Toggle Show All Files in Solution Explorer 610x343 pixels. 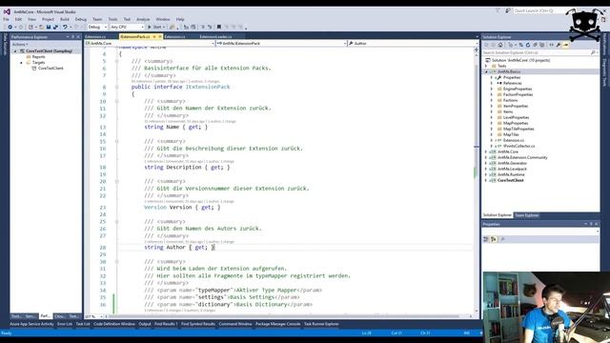[x=542, y=45]
